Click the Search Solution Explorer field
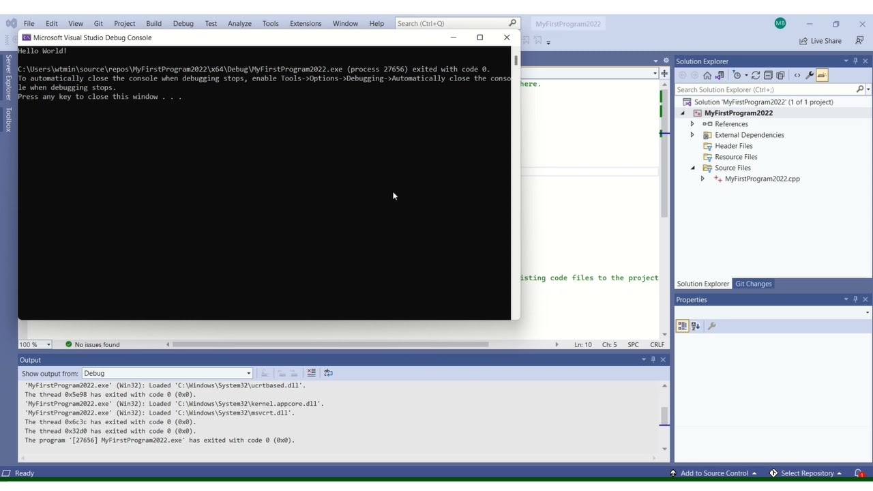Viewport: 873px width, 491px height. click(767, 89)
